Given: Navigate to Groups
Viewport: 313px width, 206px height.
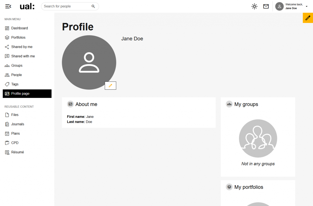Looking at the screenshot, I should tap(27, 66).
